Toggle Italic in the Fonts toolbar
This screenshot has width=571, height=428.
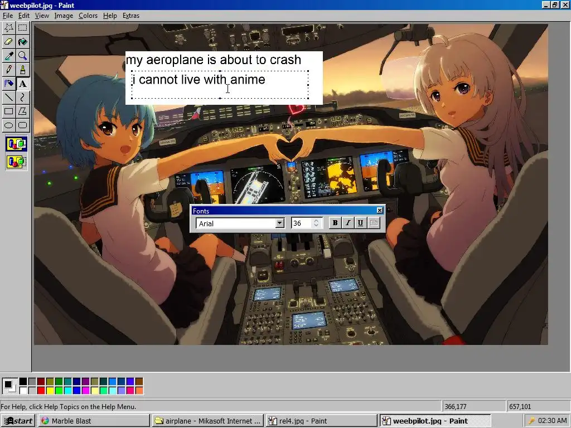click(x=348, y=223)
